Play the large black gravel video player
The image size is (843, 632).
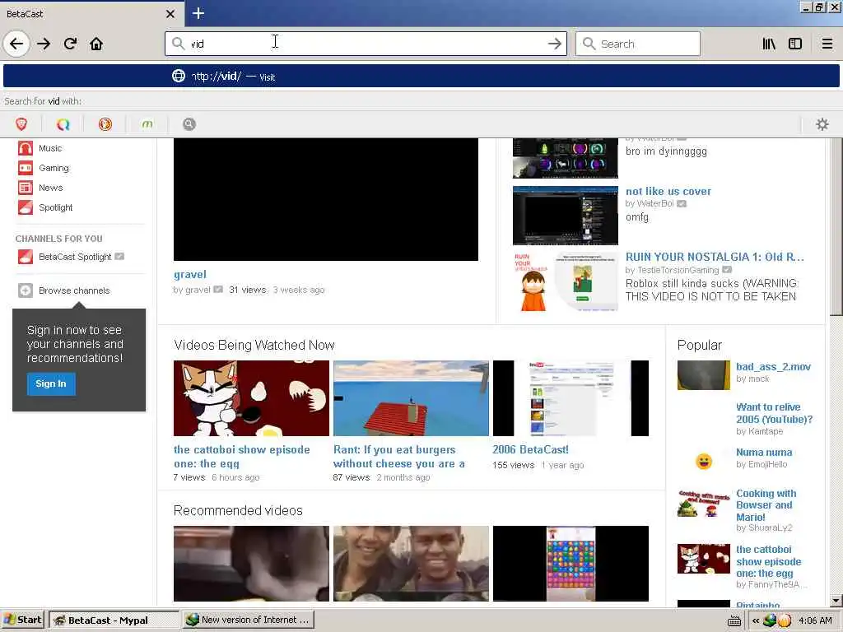coord(326,199)
